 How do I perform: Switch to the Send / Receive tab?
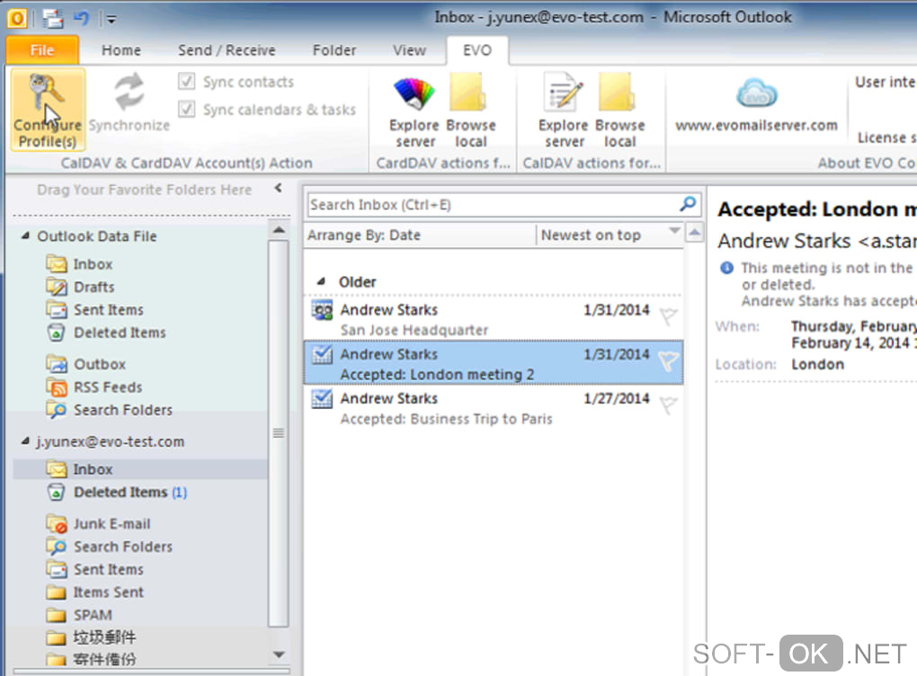click(x=227, y=50)
